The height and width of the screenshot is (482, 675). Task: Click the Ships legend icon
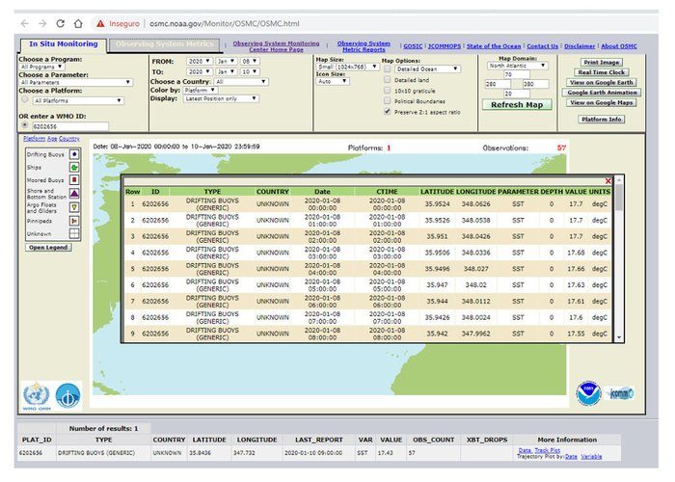[74, 166]
